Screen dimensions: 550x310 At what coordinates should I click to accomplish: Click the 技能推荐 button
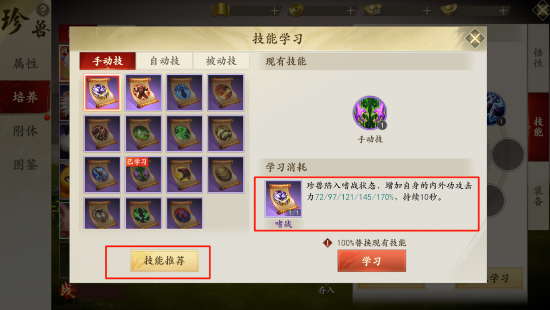[164, 261]
